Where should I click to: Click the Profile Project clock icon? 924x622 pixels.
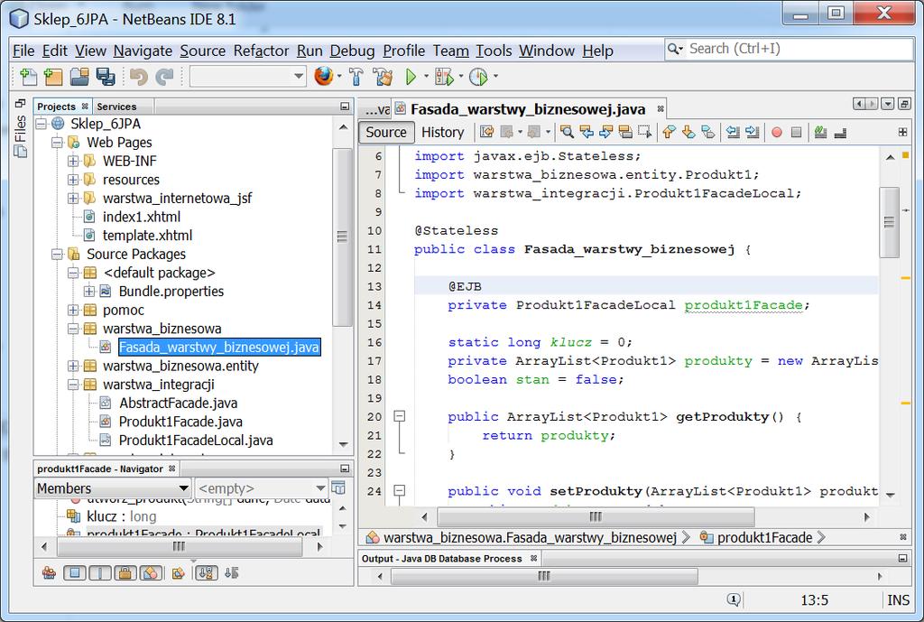[478, 77]
